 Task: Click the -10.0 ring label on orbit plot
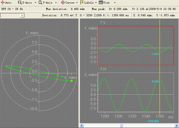[33, 109]
